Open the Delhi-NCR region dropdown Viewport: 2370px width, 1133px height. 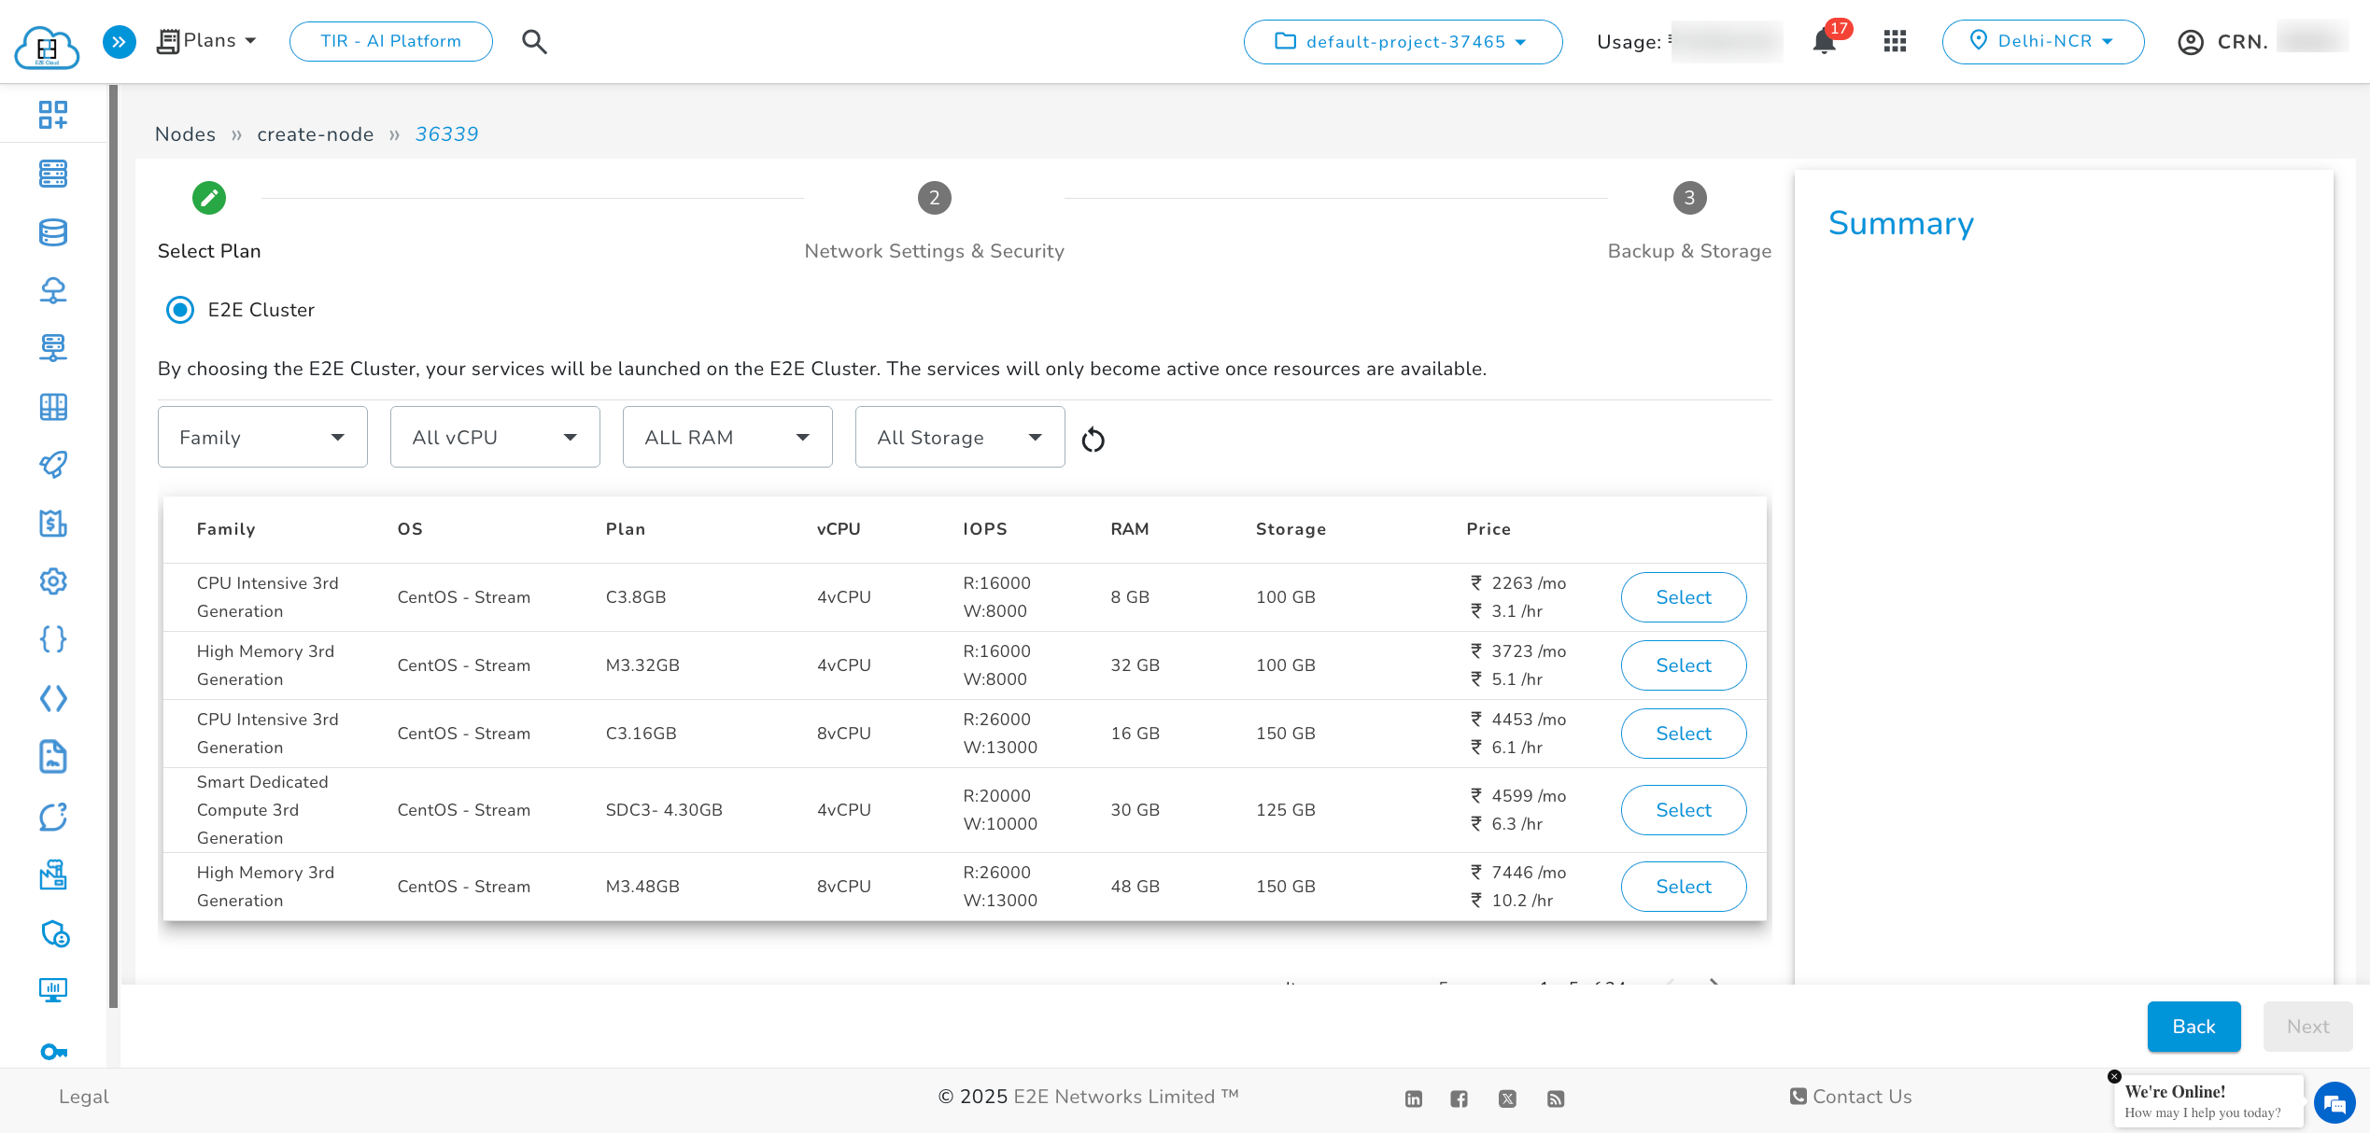[2043, 42]
